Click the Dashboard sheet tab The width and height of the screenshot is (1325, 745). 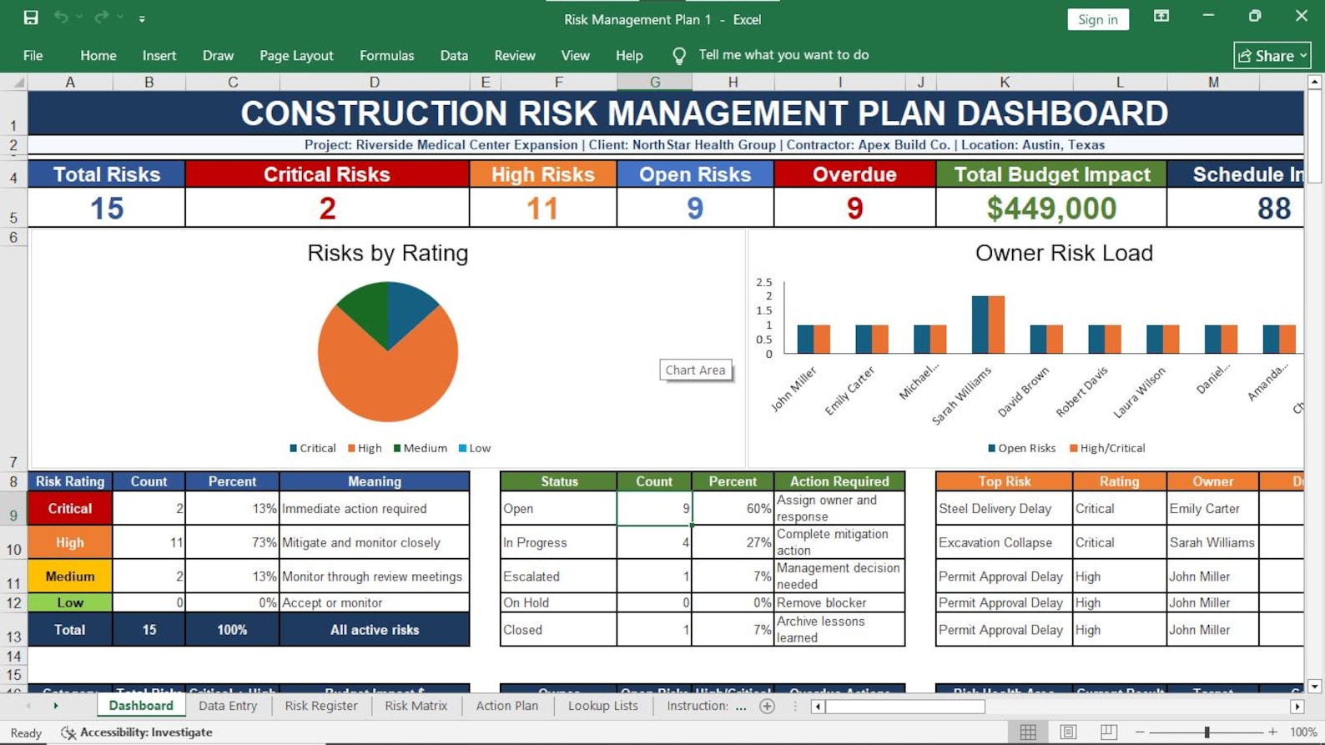click(x=141, y=706)
